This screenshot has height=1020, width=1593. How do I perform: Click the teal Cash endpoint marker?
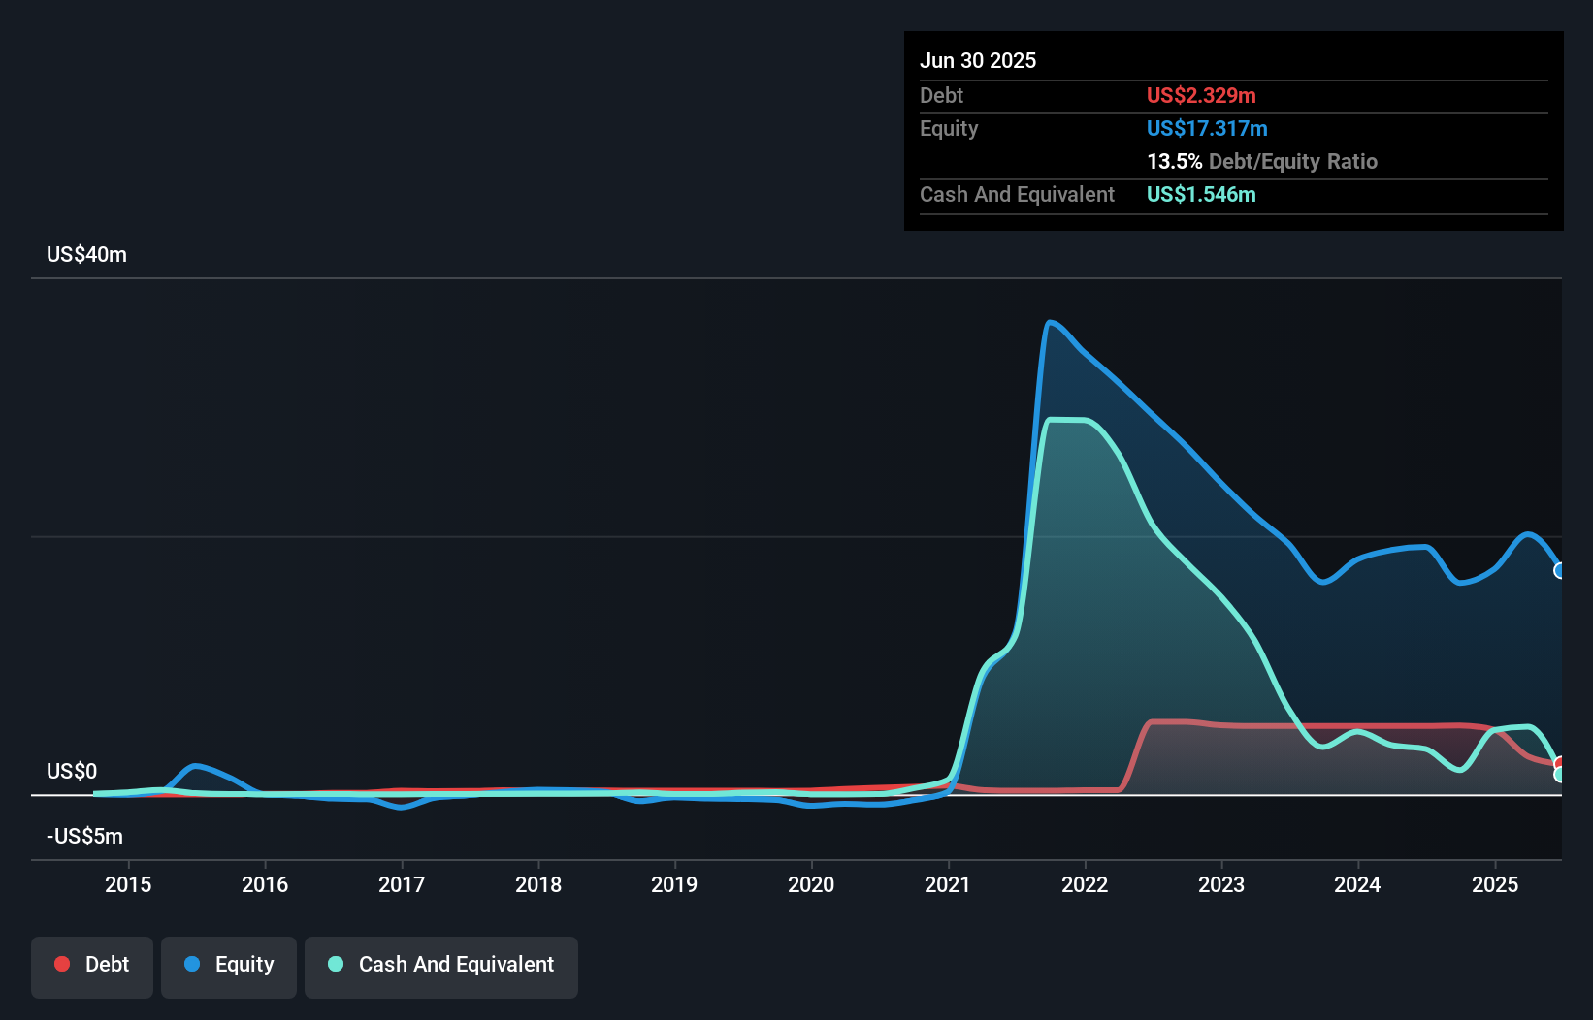1559,773
